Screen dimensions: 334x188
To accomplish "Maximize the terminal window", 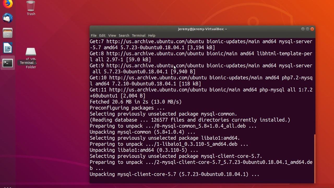I will (307, 29).
